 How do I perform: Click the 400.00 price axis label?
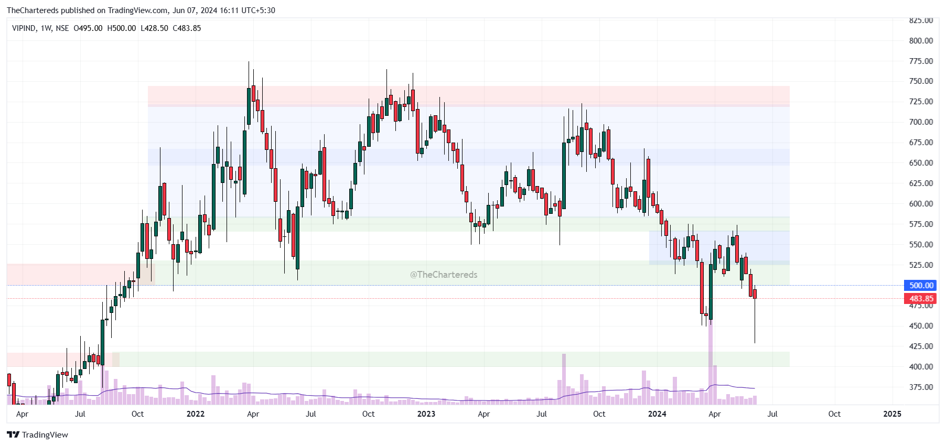tap(921, 367)
